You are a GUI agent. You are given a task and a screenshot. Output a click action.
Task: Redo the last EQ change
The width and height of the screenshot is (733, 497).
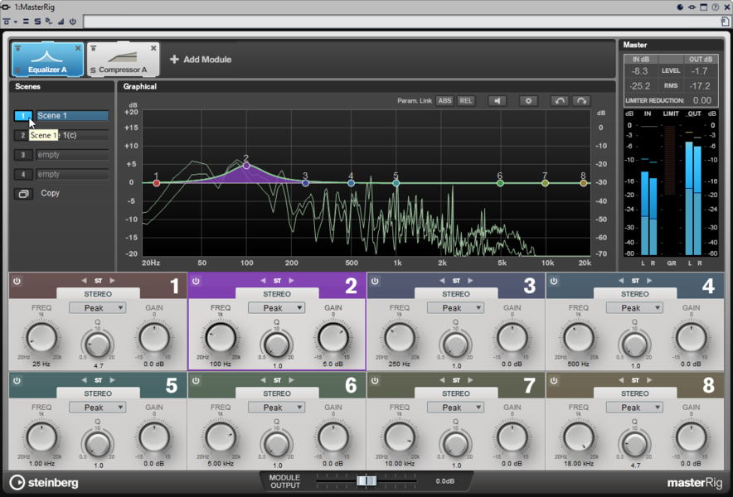(x=581, y=101)
